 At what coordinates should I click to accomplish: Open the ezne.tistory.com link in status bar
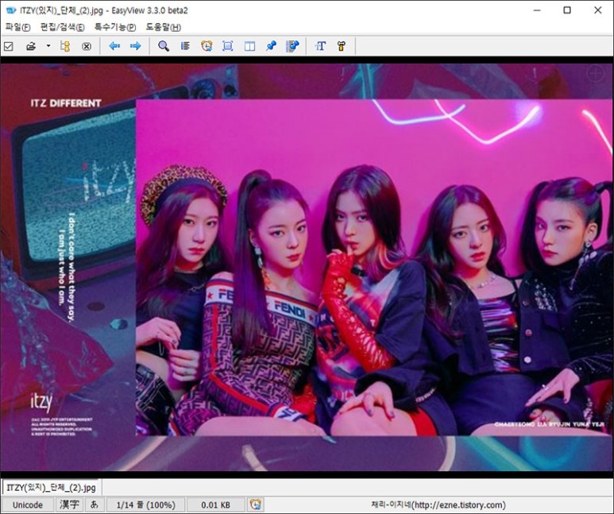click(x=438, y=504)
